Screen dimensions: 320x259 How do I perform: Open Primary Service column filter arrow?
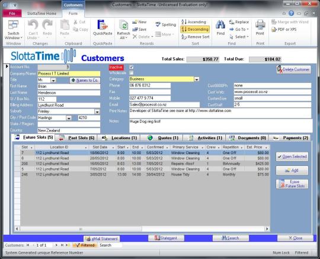coord(203,148)
